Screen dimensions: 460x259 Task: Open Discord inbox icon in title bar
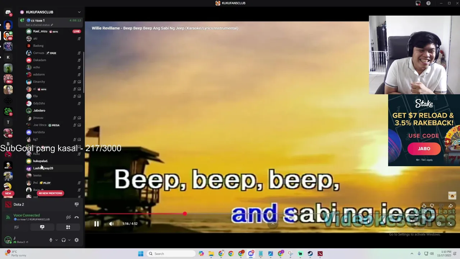(x=418, y=3)
